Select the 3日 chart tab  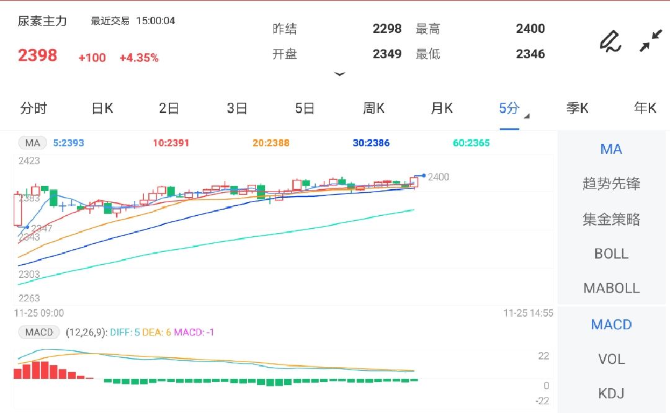click(237, 108)
